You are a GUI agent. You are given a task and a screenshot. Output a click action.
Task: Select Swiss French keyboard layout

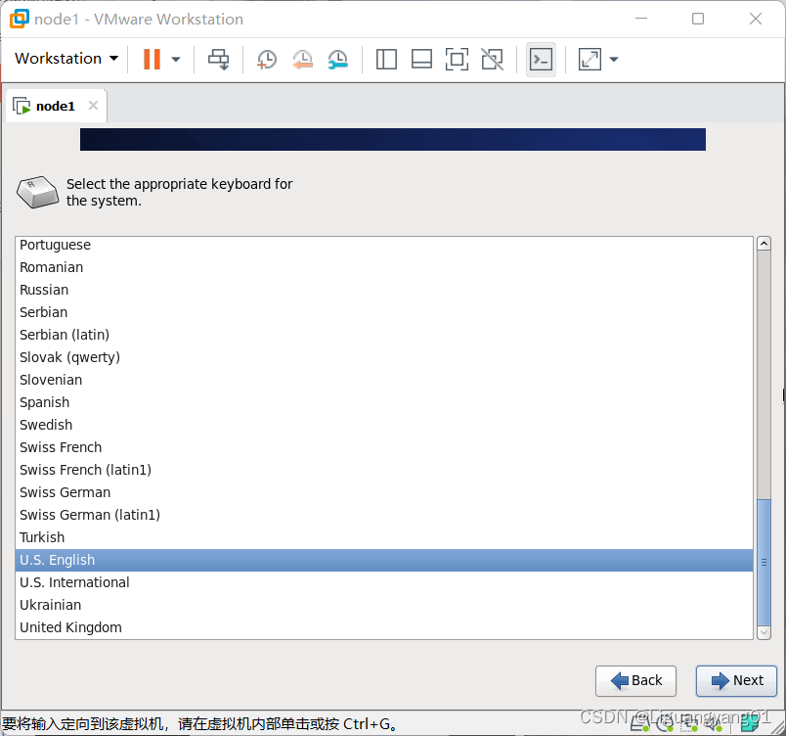click(x=384, y=447)
